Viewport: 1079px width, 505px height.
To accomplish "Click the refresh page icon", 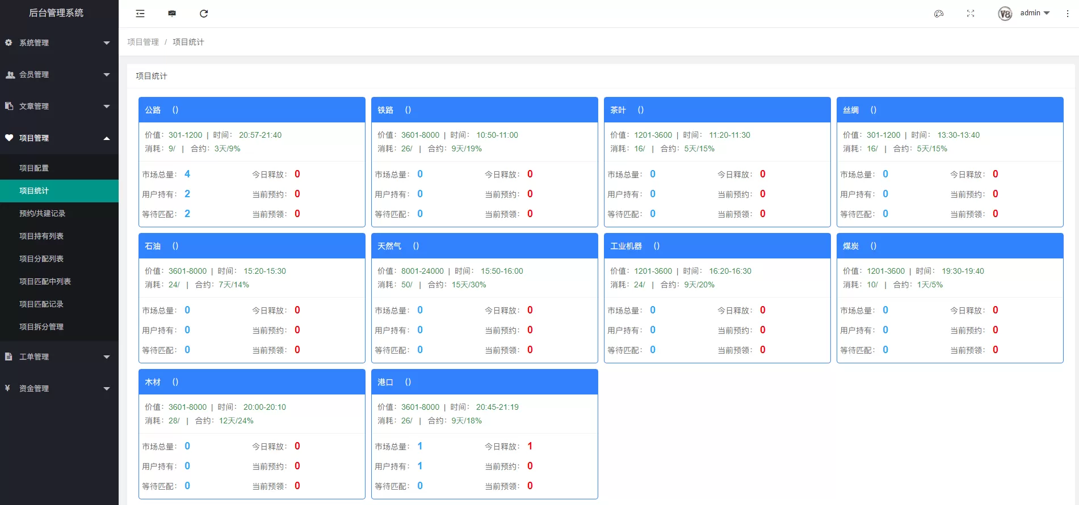I will pos(204,14).
